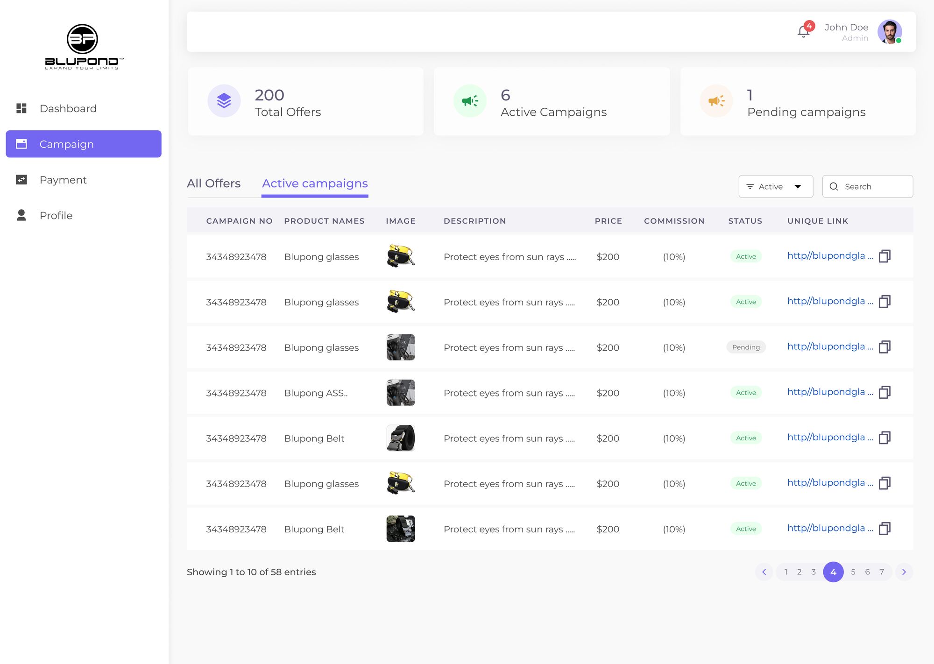Open Dashboard in sidebar
This screenshot has width=934, height=664.
tap(68, 108)
